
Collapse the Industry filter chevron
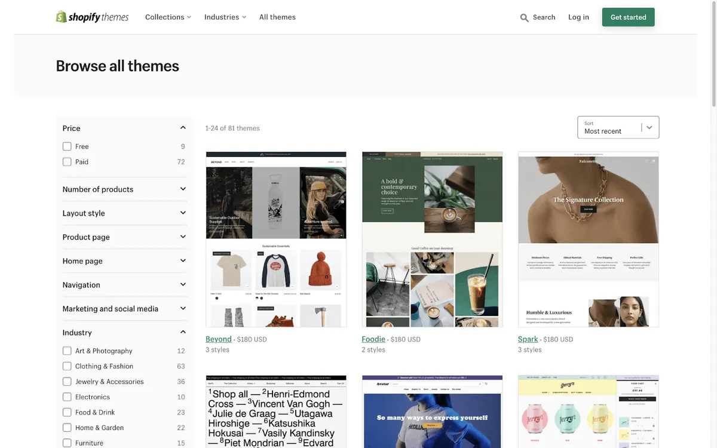pyautogui.click(x=183, y=332)
